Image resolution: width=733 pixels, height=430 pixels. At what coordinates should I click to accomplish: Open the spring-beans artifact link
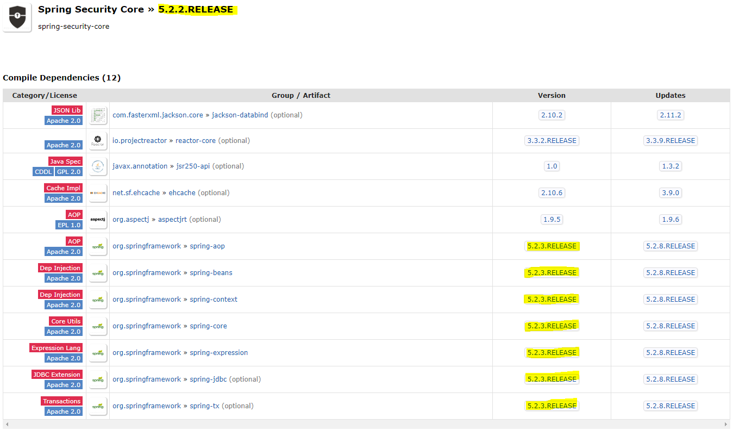(211, 273)
